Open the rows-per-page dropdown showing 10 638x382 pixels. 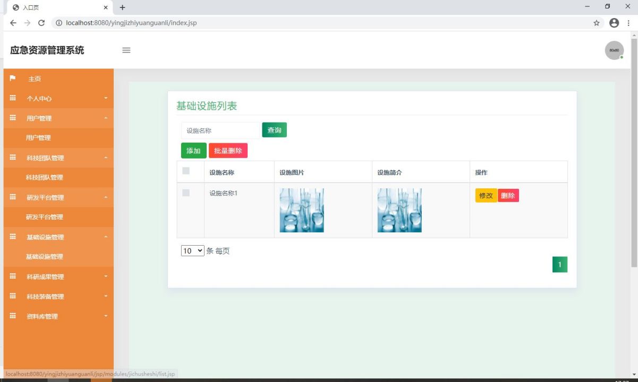(193, 250)
